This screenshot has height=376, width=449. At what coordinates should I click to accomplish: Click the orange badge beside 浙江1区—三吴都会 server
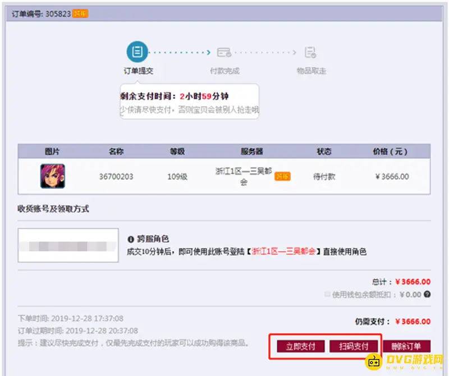282,176
